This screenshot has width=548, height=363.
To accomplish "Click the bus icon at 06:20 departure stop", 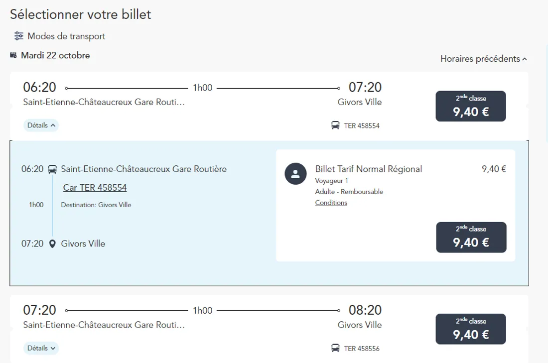I will tap(52, 169).
